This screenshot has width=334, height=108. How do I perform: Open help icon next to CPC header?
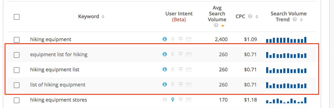tap(250, 17)
